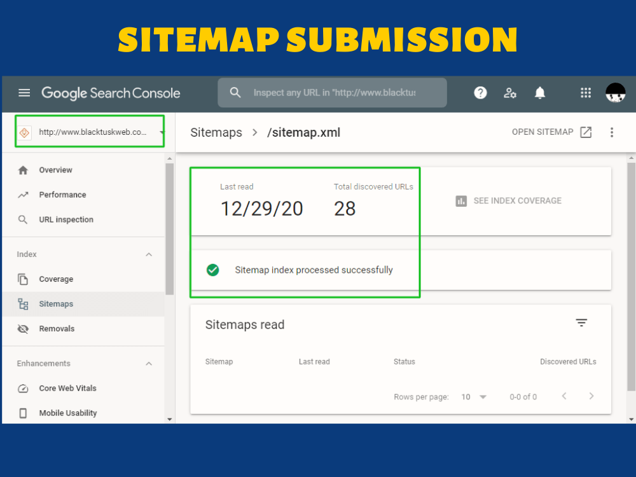This screenshot has width=636, height=477.
Task: Select URL inspection in the sidebar
Action: [83, 220]
